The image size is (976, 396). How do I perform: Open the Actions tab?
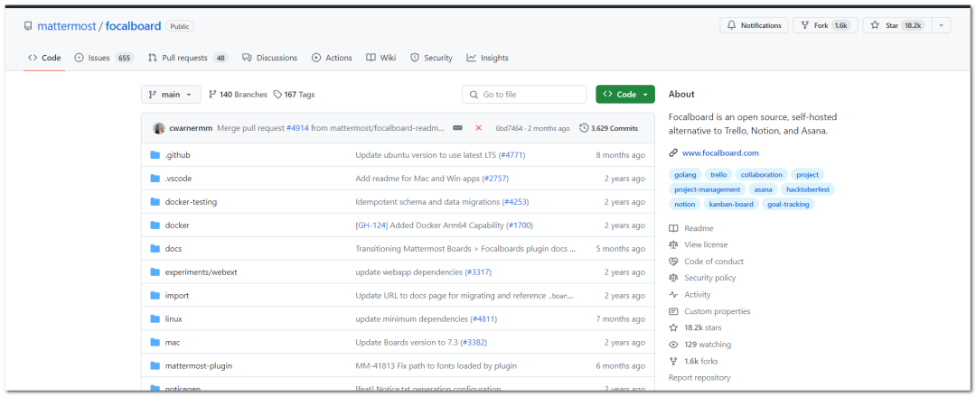pos(332,58)
